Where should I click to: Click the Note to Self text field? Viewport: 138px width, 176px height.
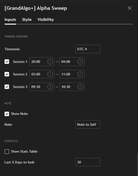[x=88, y=124]
